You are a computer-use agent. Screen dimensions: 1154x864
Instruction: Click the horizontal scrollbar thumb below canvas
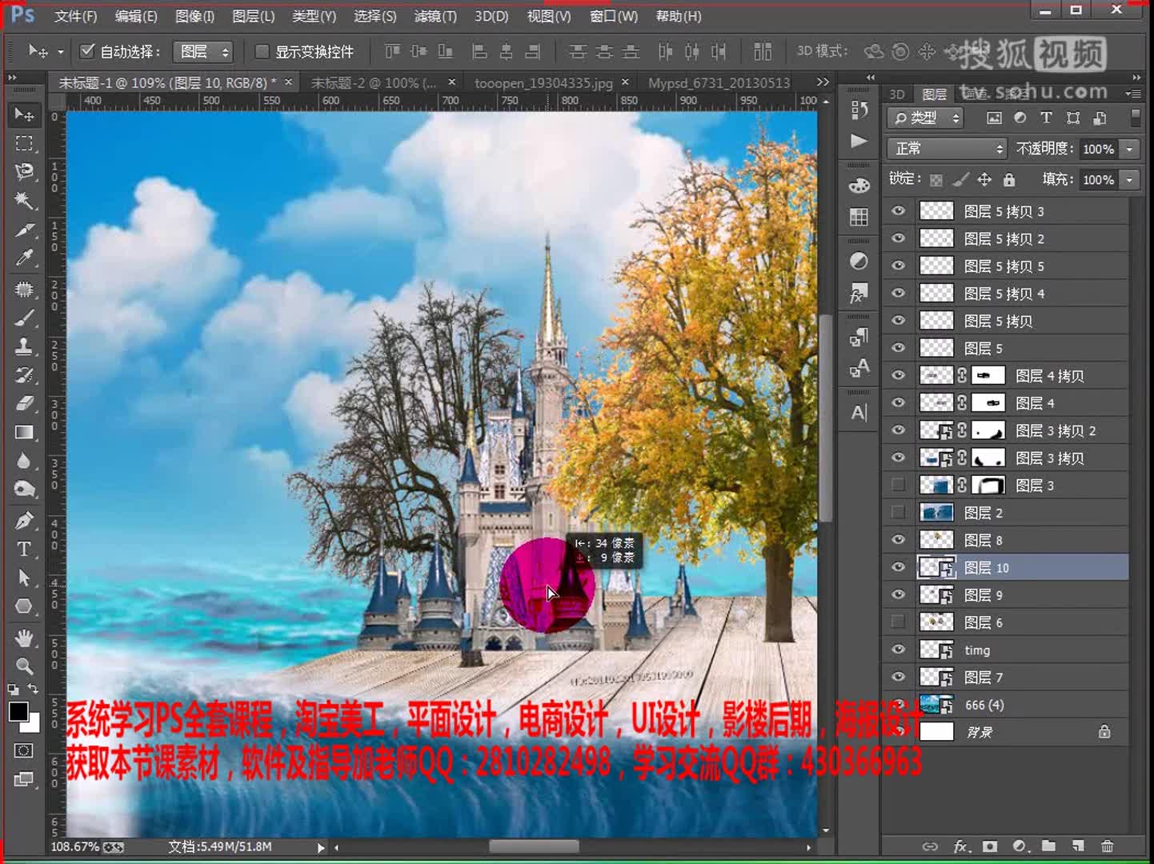(x=534, y=846)
